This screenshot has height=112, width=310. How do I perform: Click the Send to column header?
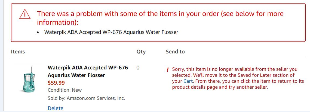(175, 52)
